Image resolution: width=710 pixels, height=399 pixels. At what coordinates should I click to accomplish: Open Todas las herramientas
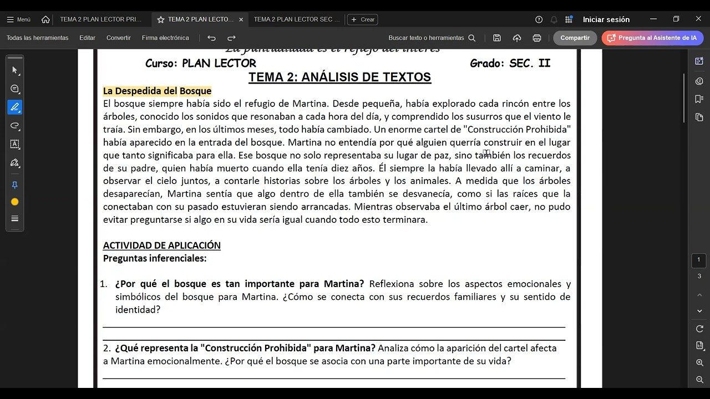point(38,38)
